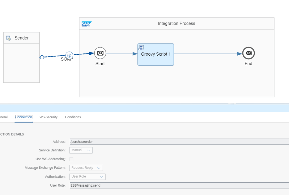Switch to the Conditions tab

point(73,117)
